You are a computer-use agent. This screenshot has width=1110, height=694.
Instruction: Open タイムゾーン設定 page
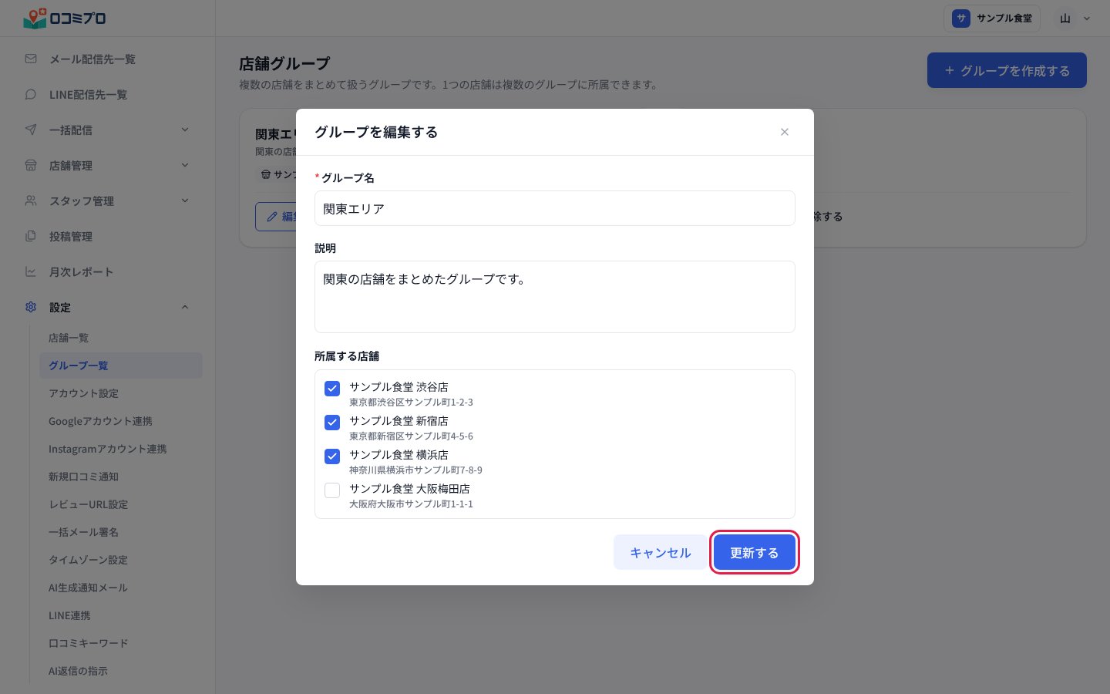tap(121, 560)
